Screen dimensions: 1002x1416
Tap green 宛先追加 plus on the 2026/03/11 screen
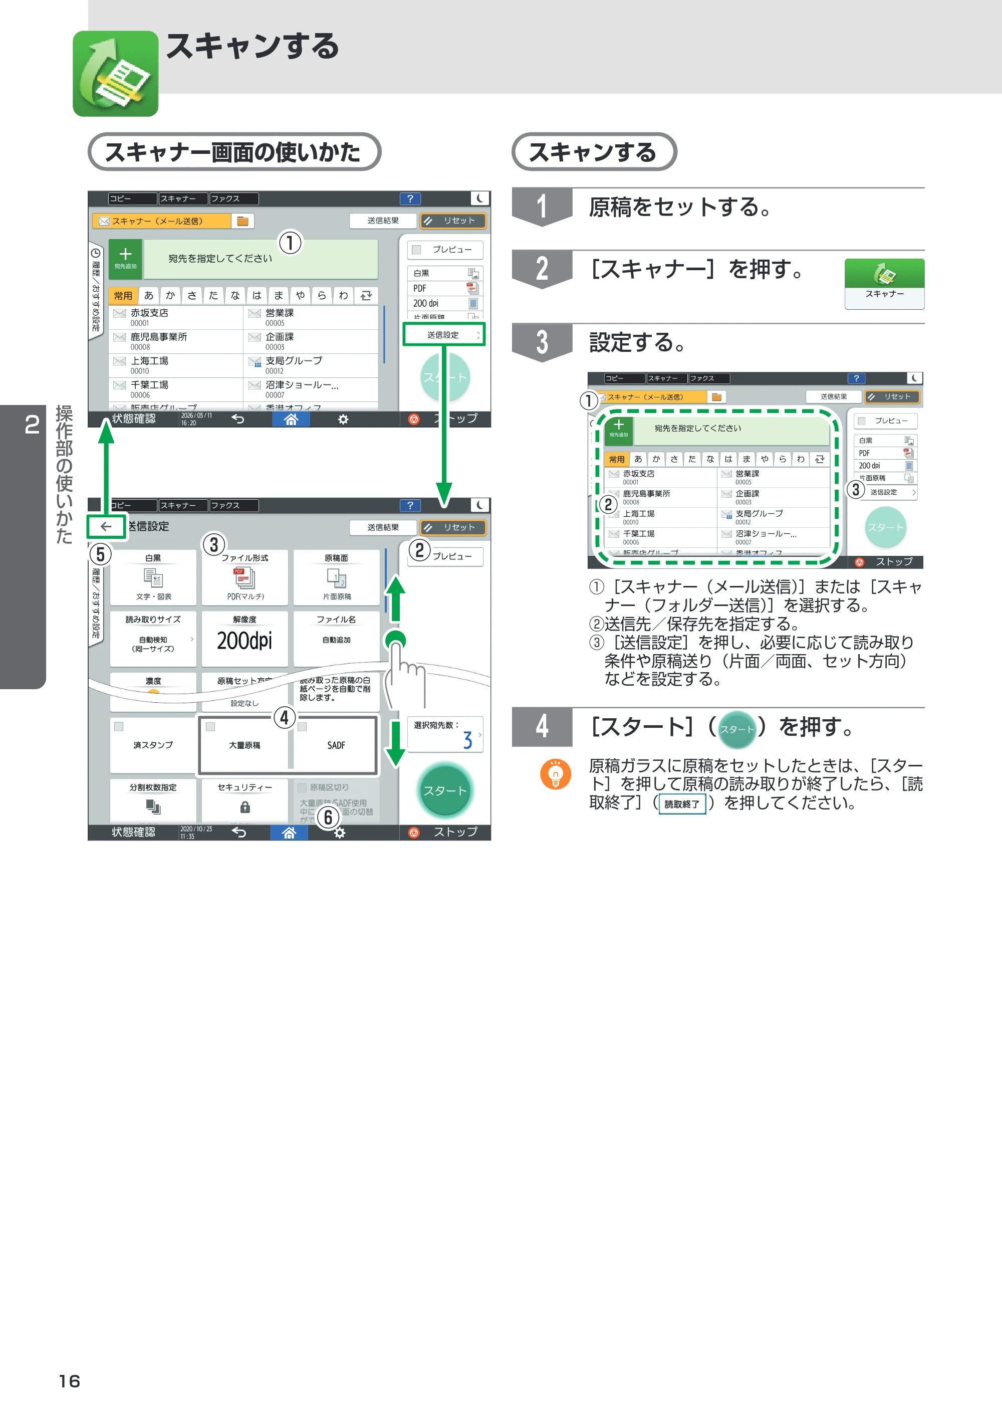125,258
